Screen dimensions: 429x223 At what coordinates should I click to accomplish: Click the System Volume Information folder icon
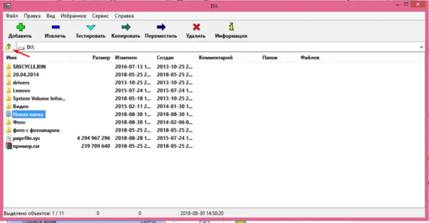9,98
